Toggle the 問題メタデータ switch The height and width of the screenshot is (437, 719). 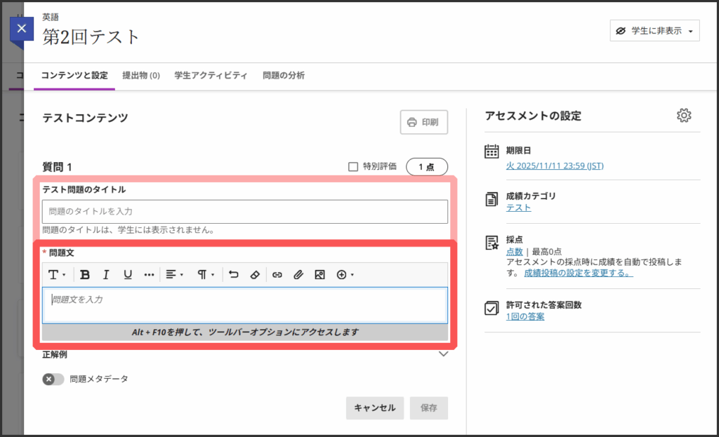tap(53, 379)
